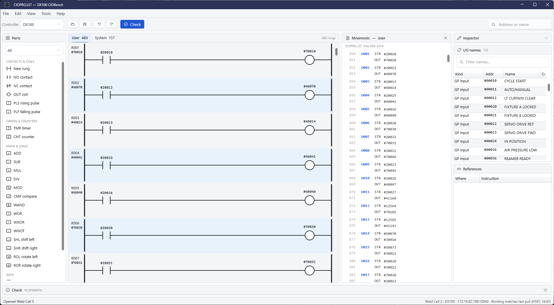Viewport: 554px width, 305px height.
Task: Unpin the Check results bar
Action: point(545,290)
